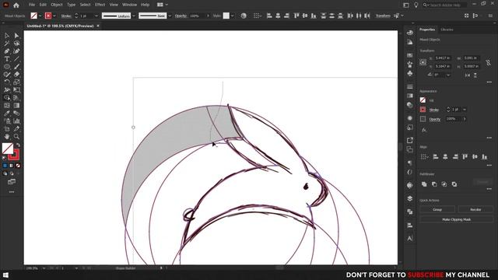Open Basic brush definition dropdown
Image resolution: width=498 pixels, height=280 pixels.
[170, 16]
